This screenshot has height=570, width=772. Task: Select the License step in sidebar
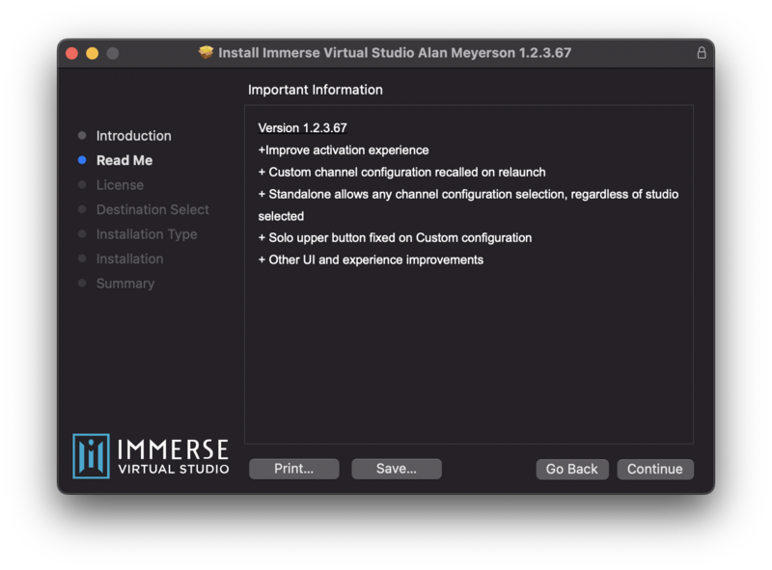[120, 185]
